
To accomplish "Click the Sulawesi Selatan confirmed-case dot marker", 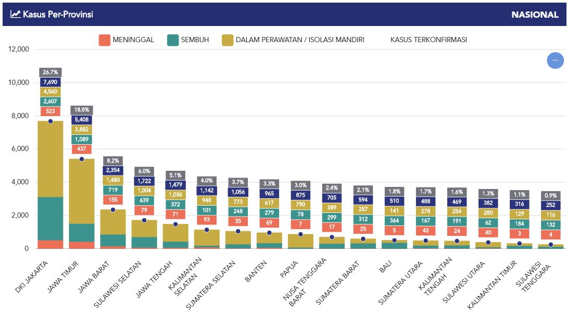I will pos(144,220).
